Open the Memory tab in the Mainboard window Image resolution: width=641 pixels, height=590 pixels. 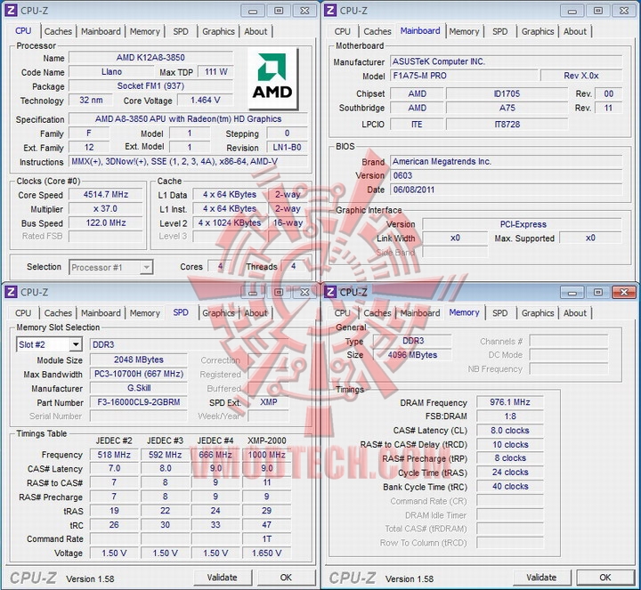pyautogui.click(x=464, y=31)
